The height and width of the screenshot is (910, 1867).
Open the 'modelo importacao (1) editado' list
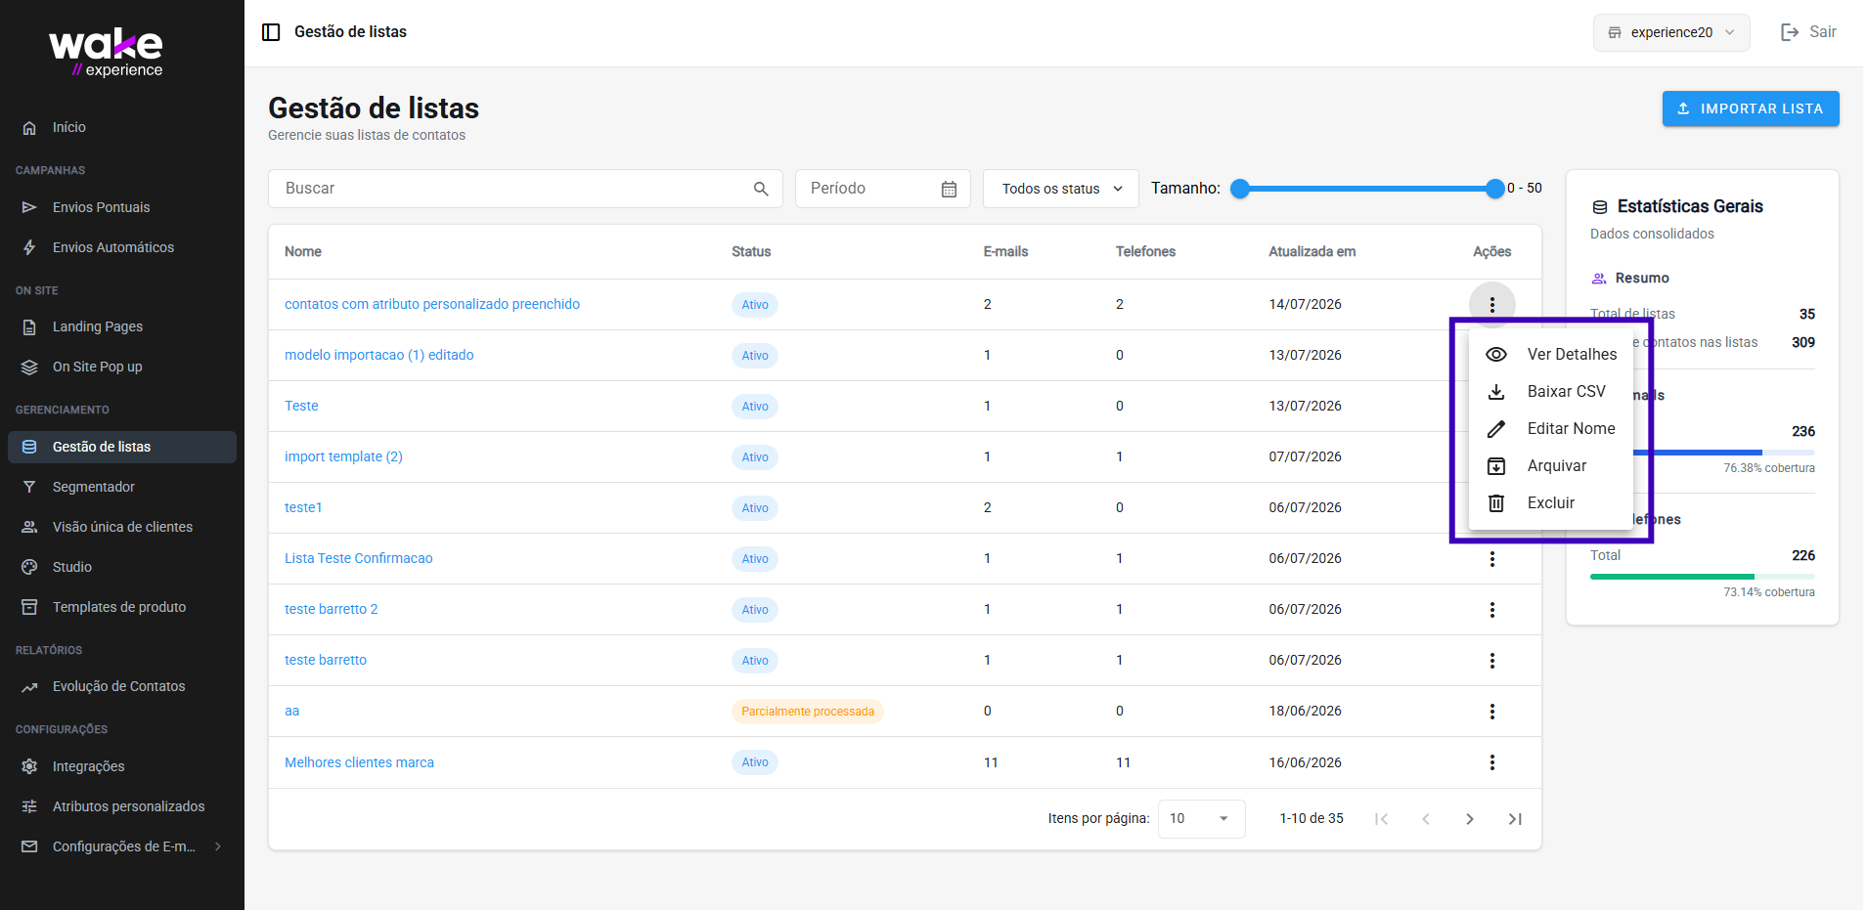379,355
